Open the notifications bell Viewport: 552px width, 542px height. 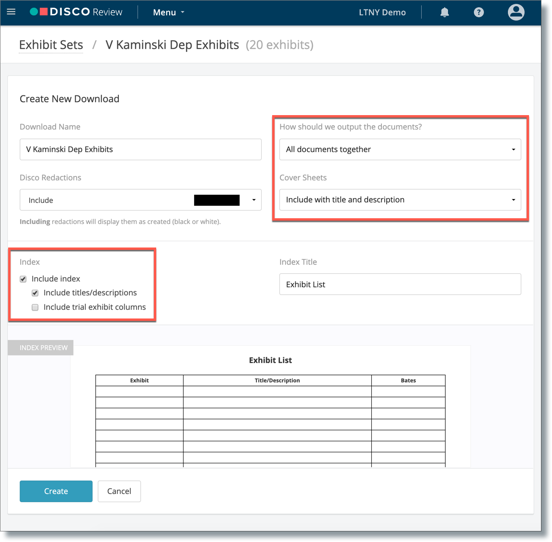(x=445, y=12)
